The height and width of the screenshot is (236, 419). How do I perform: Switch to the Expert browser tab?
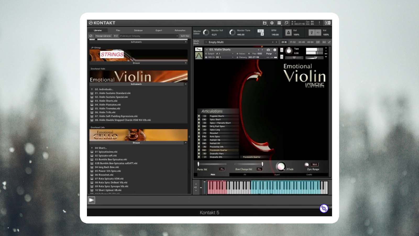point(159,30)
